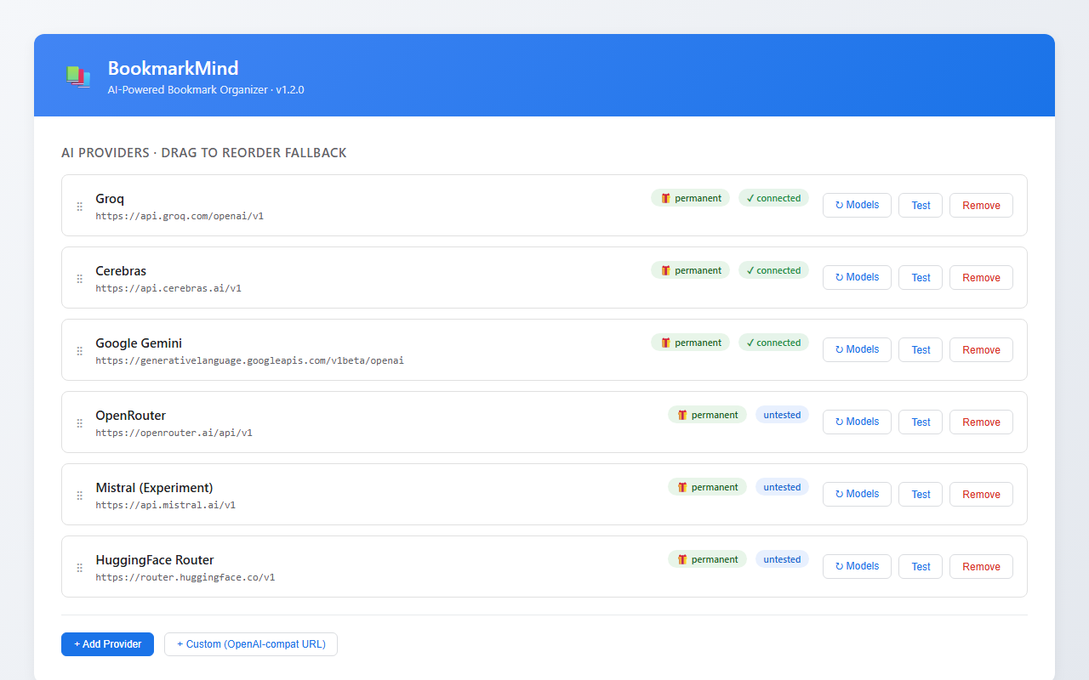Click the untested status badge for OpenRouter
The height and width of the screenshot is (680, 1089).
782,415
